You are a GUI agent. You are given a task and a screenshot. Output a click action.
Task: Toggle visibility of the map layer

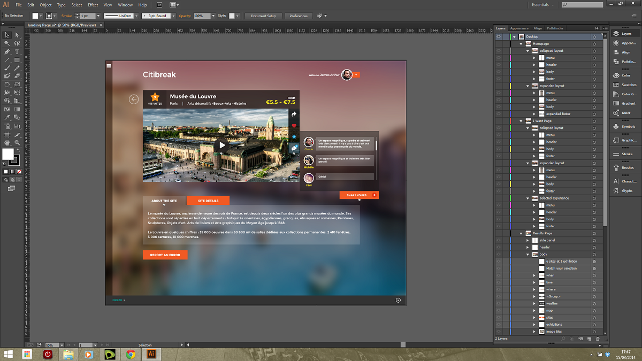(499, 310)
